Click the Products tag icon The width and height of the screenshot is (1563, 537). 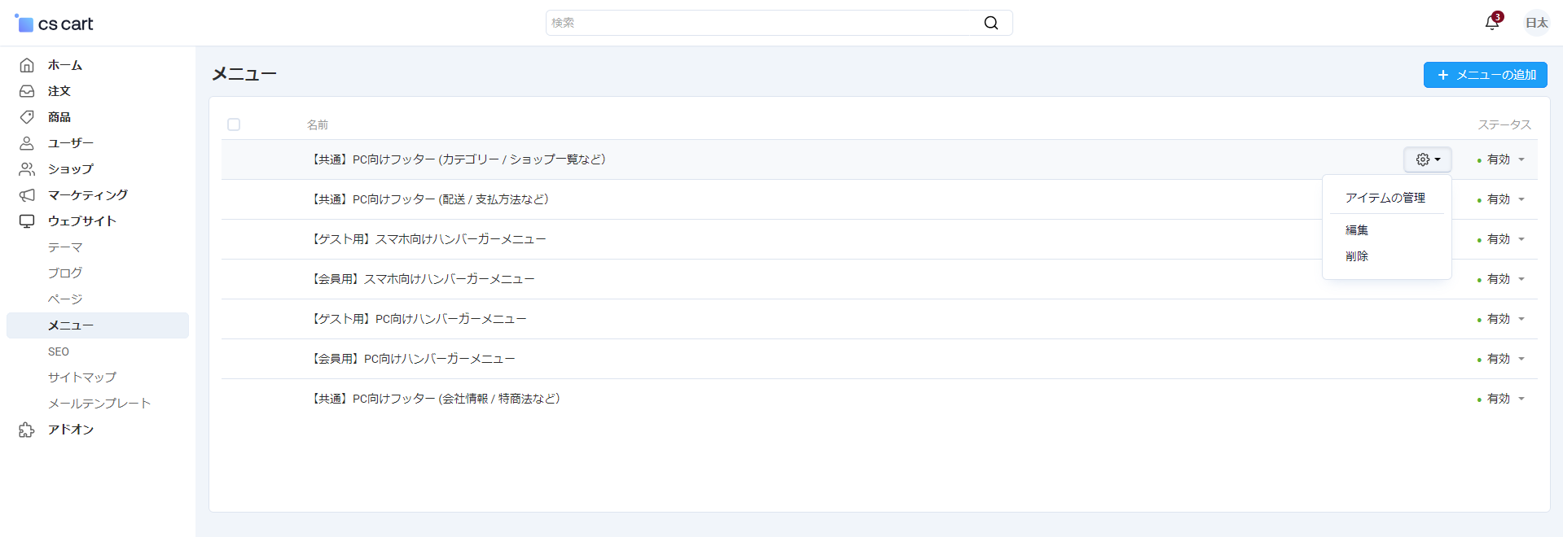pos(27,117)
